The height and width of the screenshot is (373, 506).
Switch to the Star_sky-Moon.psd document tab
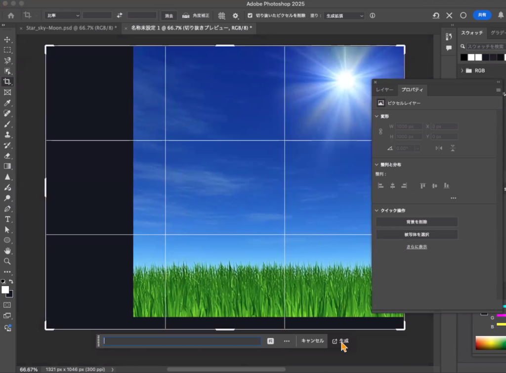[x=70, y=28]
